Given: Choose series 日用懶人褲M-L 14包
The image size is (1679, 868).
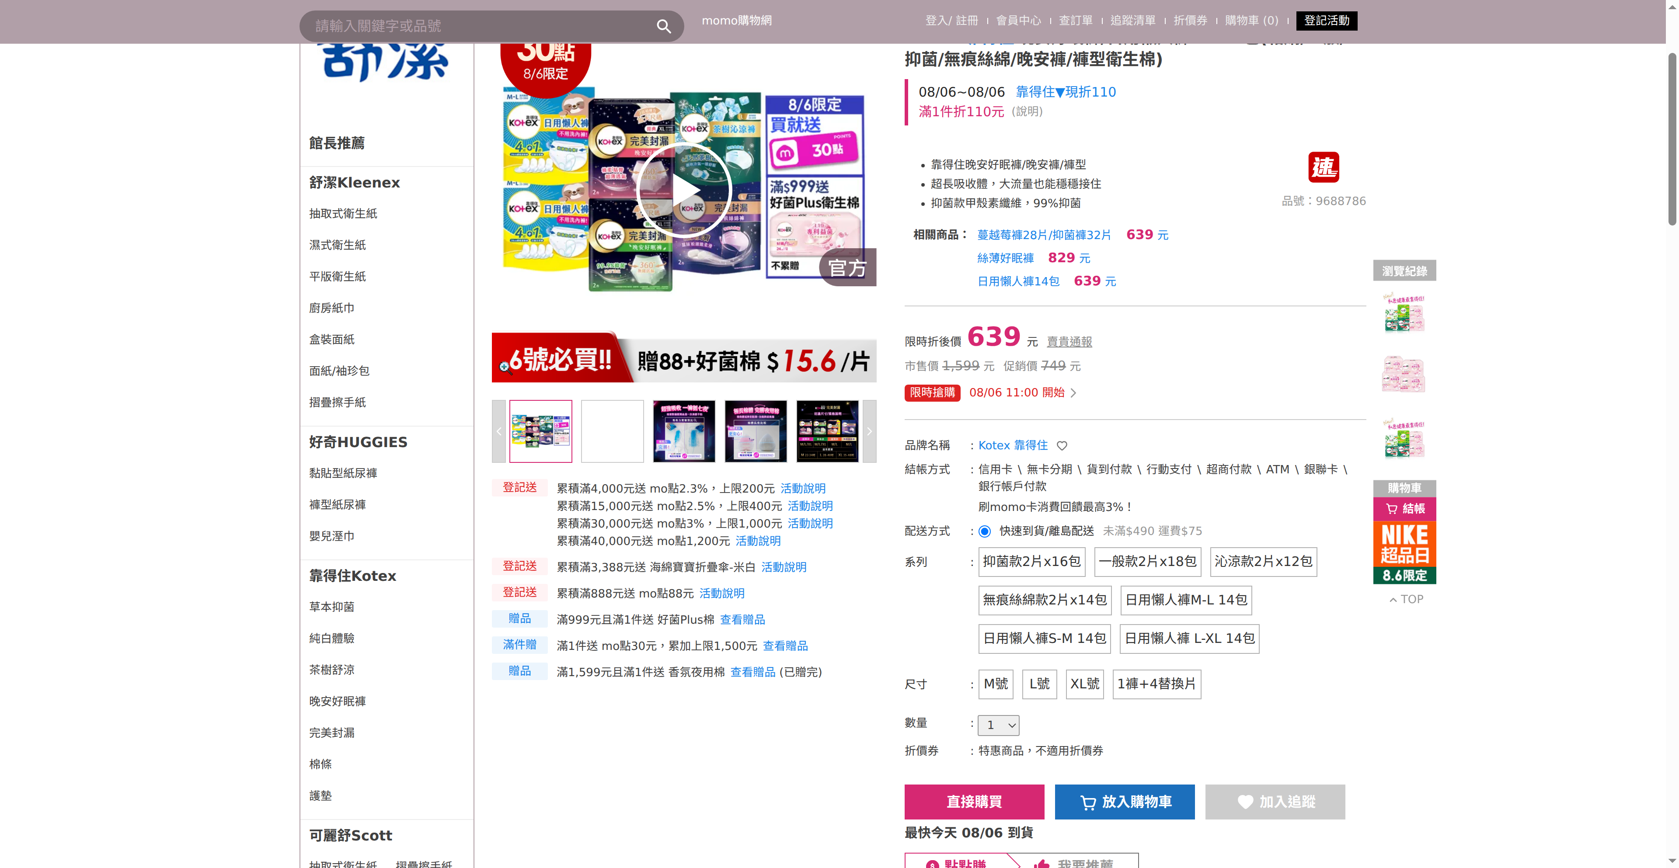Looking at the screenshot, I should click(x=1186, y=600).
